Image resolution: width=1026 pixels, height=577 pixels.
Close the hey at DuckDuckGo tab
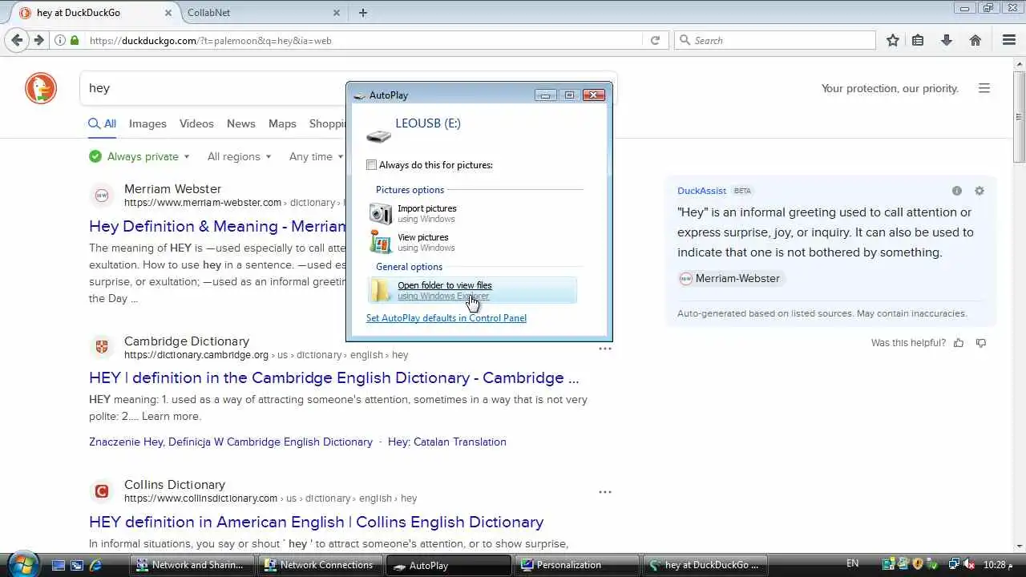click(x=168, y=13)
